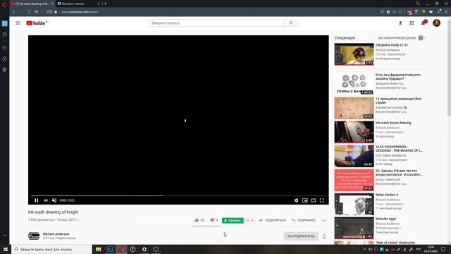Image resolution: width=451 pixels, height=254 pixels.
Task: Click the green download button
Action: click(233, 221)
